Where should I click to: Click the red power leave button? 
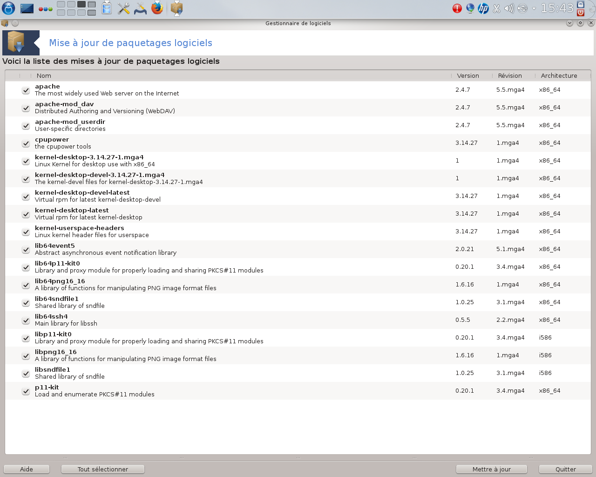(x=581, y=13)
